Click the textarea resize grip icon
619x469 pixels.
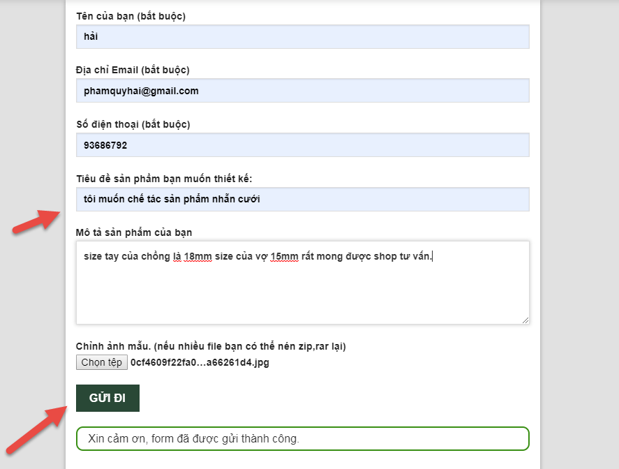pyautogui.click(x=525, y=320)
